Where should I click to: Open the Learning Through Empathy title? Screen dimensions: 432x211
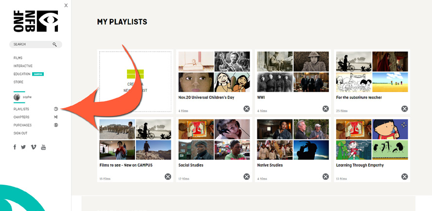pyautogui.click(x=360, y=165)
